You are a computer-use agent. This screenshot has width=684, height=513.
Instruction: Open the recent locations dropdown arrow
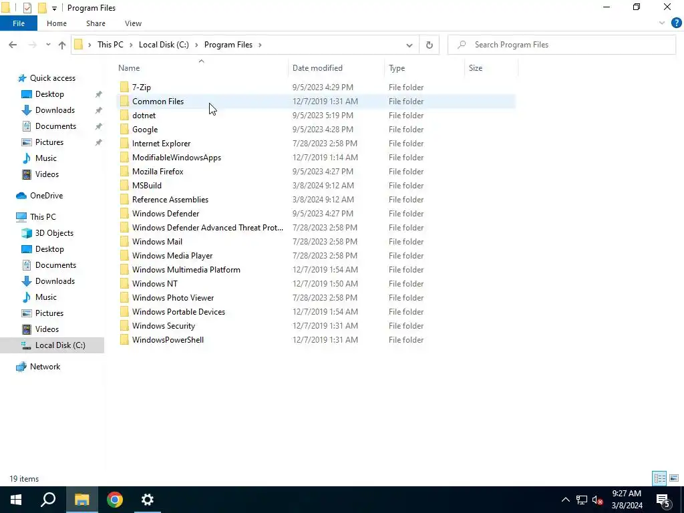48,45
